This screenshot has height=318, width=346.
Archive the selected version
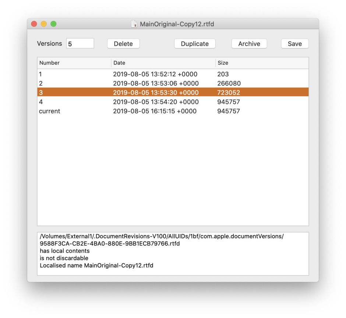[249, 43]
